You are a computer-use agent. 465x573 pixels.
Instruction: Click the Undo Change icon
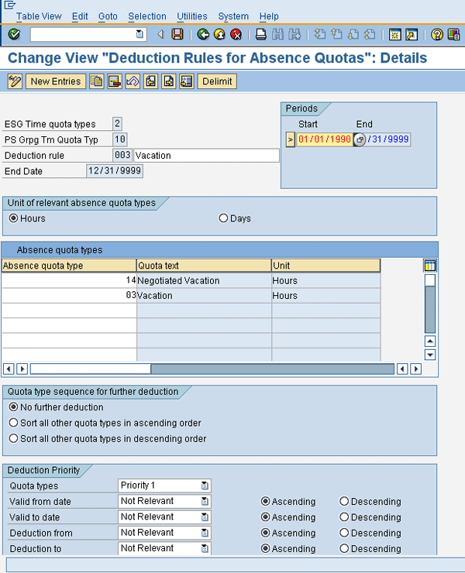point(133,81)
